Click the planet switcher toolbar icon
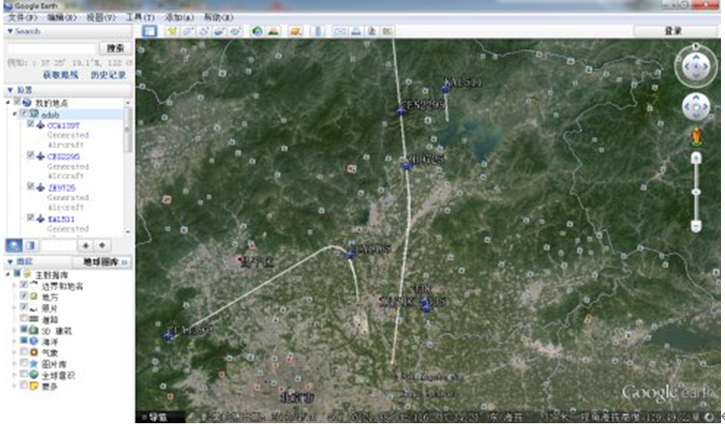 click(296, 31)
